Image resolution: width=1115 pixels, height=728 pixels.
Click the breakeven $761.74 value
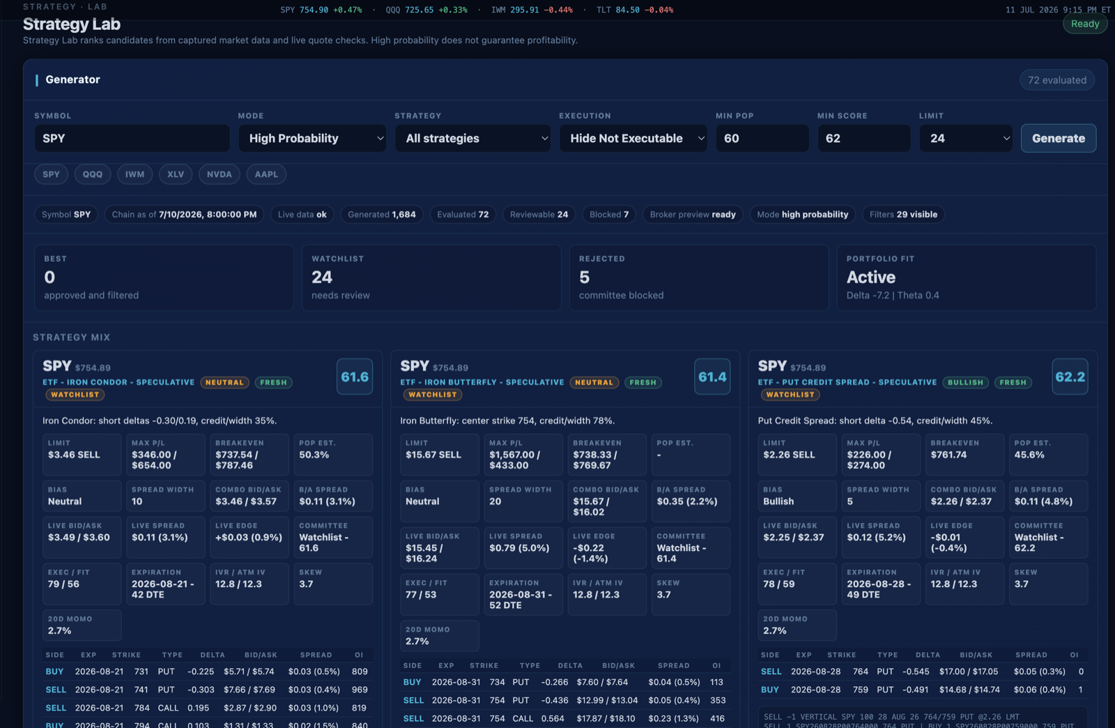point(948,455)
